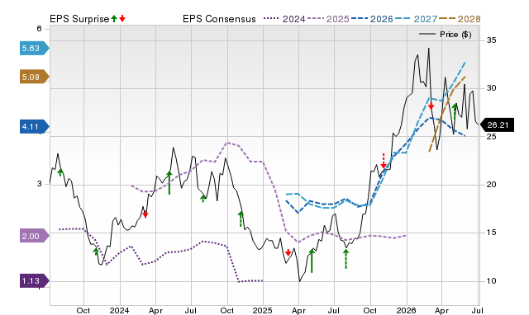529x315 pixels.
Task: Select the dotted red arrow in November 2025
Action: tap(384, 161)
